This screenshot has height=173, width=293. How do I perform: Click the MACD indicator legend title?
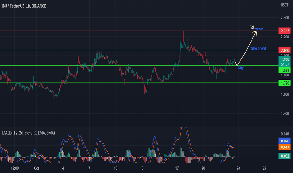coord(28,133)
